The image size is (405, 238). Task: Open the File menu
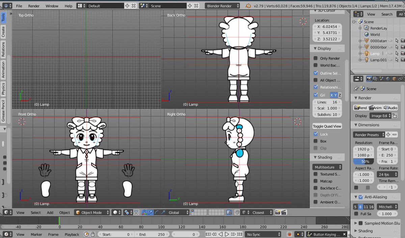pos(19,6)
